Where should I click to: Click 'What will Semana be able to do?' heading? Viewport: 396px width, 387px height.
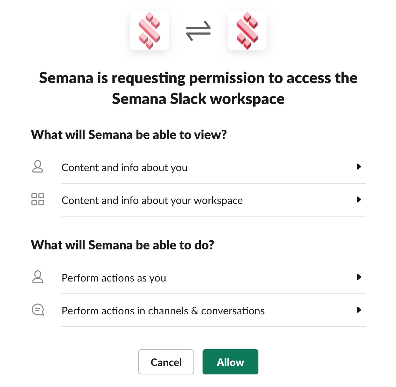click(x=123, y=245)
